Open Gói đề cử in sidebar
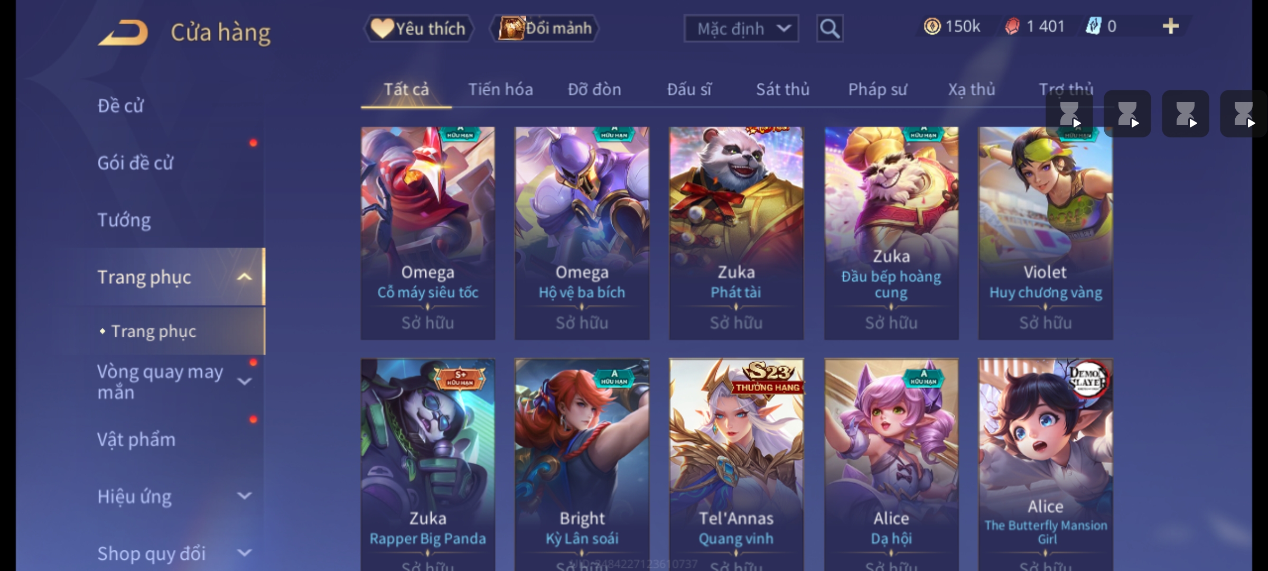Image resolution: width=1268 pixels, height=571 pixels. click(135, 163)
